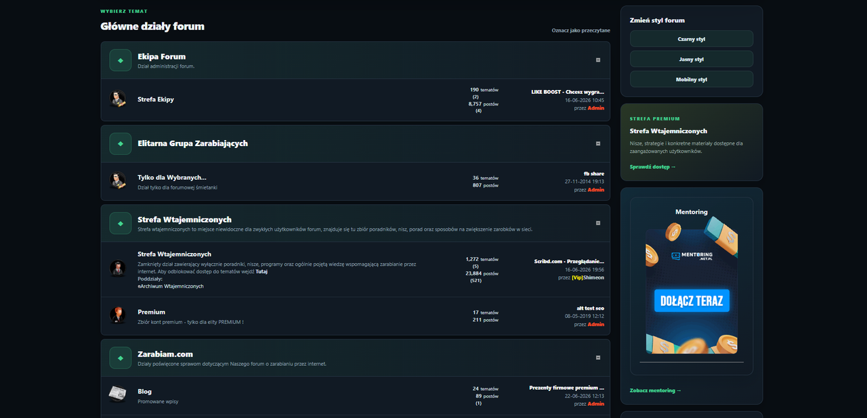
Task: Open the Zarabiam.com category title
Action: [x=165, y=354]
